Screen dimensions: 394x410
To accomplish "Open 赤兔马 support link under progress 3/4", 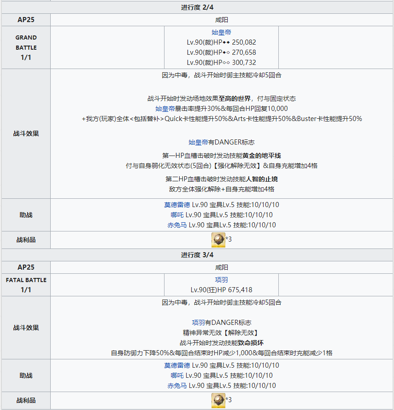I will (177, 386).
